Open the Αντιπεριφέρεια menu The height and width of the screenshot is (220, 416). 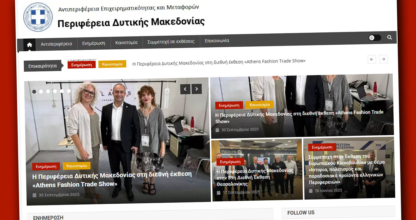56,44
